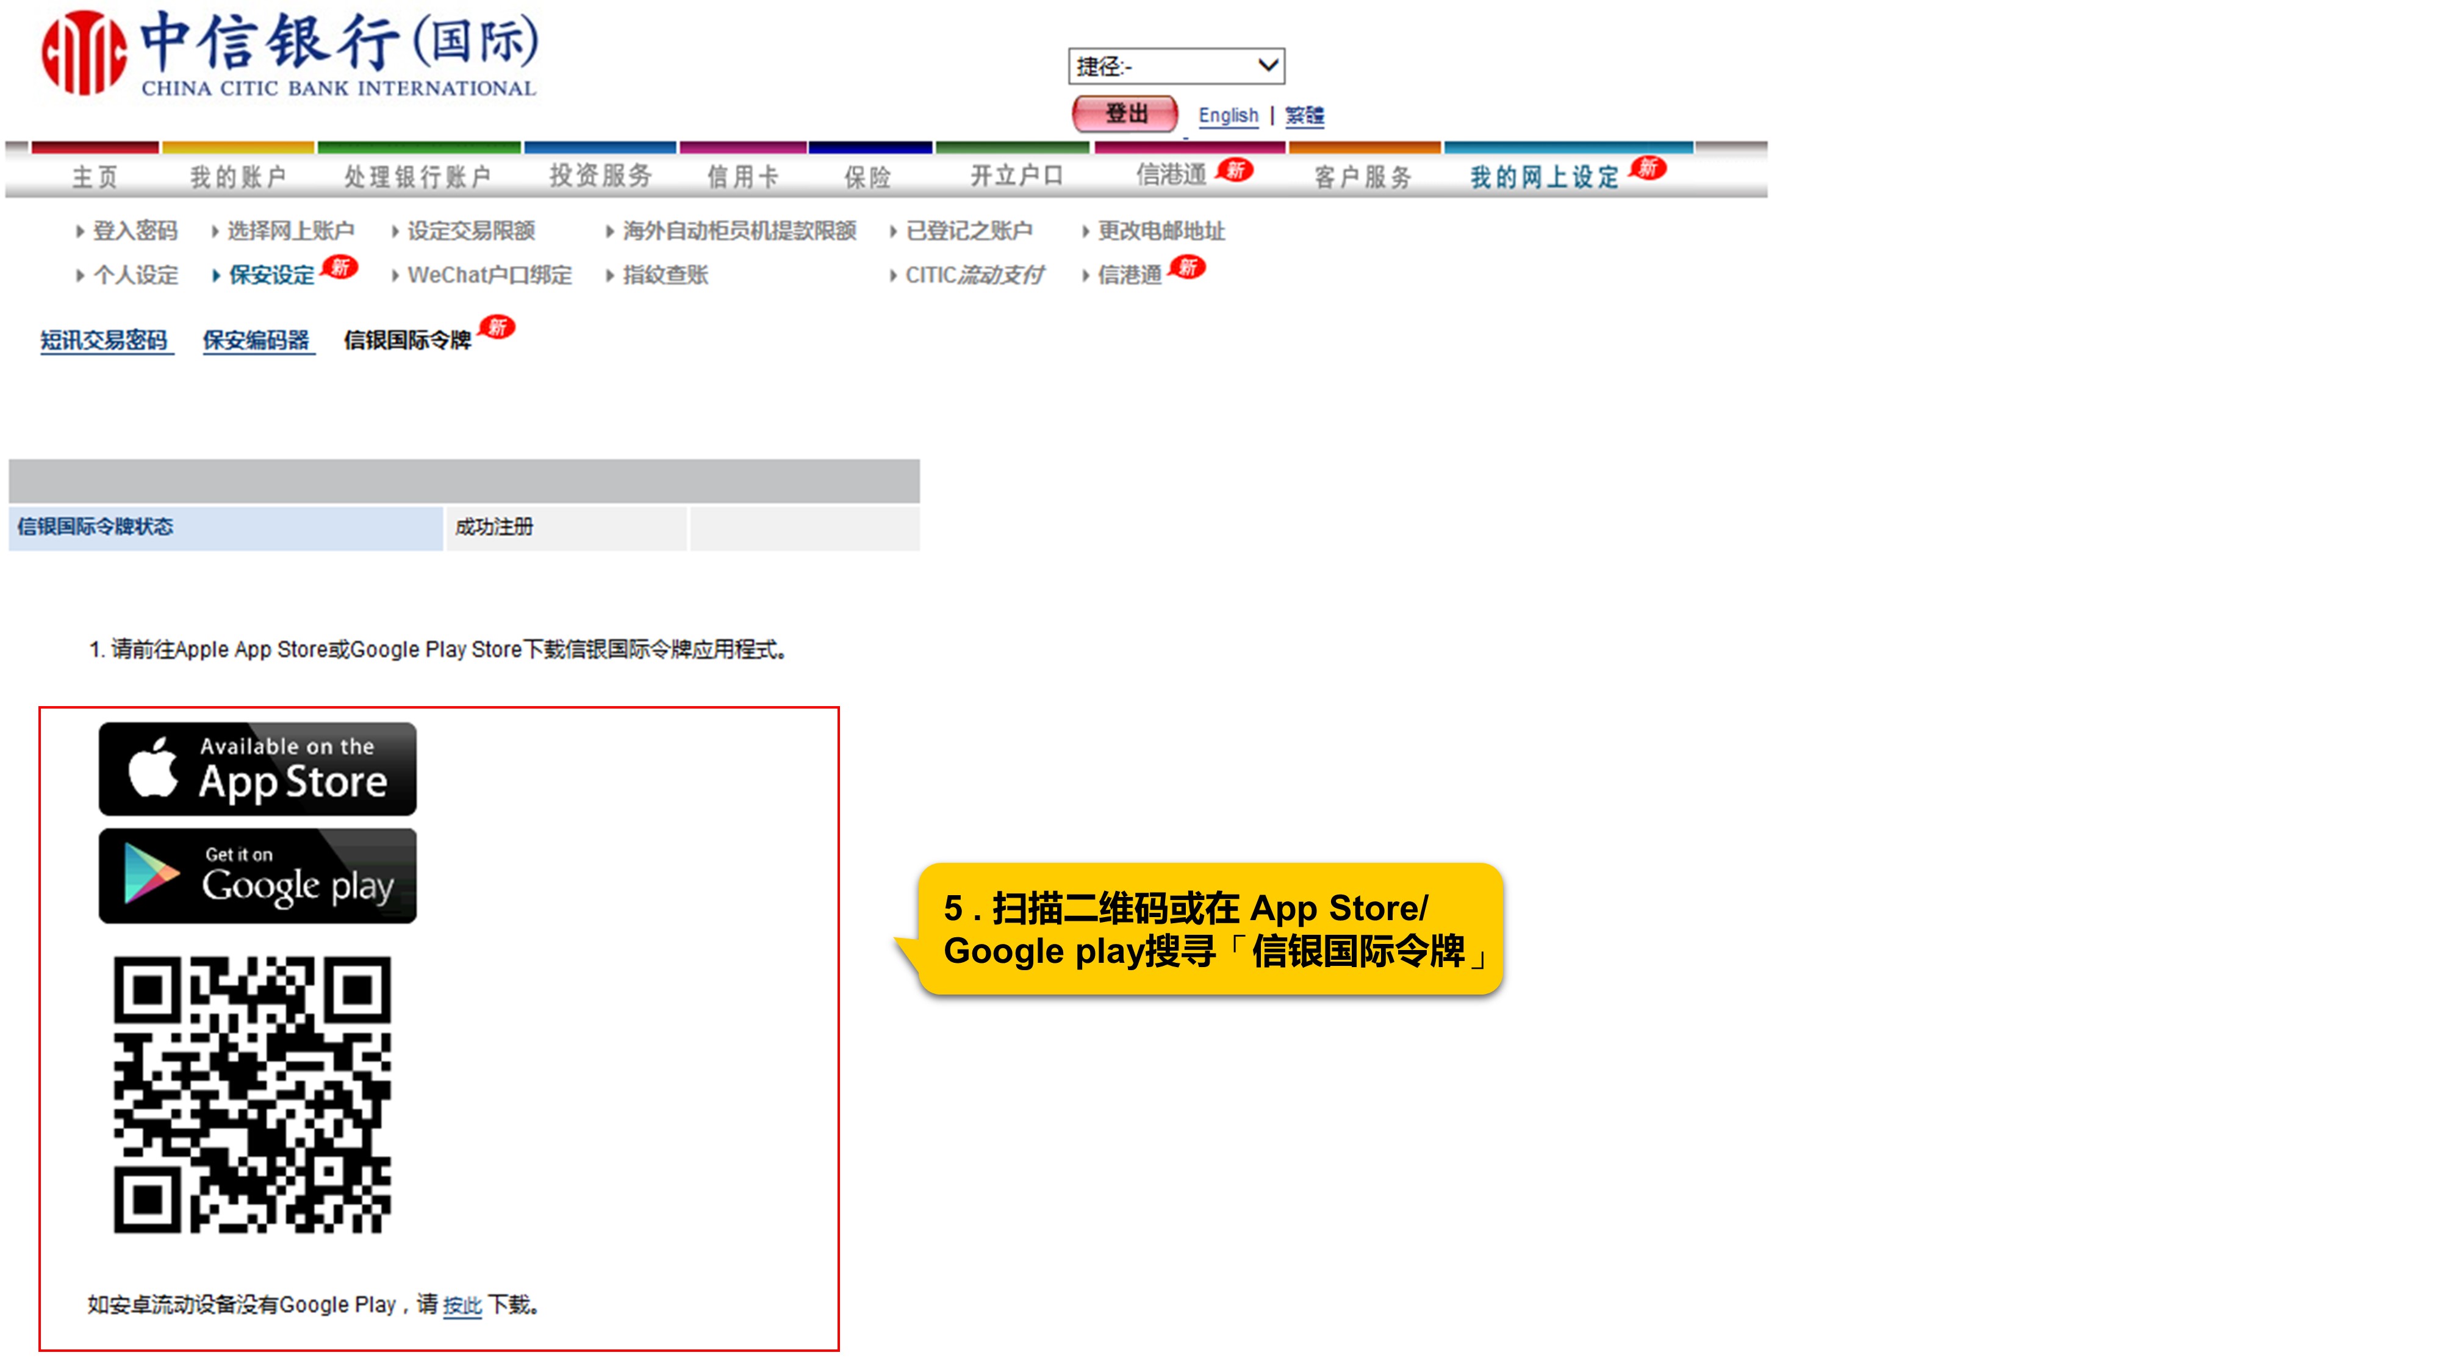Switch language to 繁體
This screenshot has width=2440, height=1372.
click(x=1304, y=115)
